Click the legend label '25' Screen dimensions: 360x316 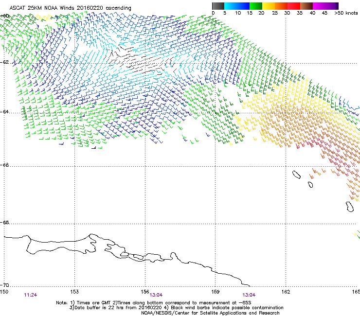[275, 13]
